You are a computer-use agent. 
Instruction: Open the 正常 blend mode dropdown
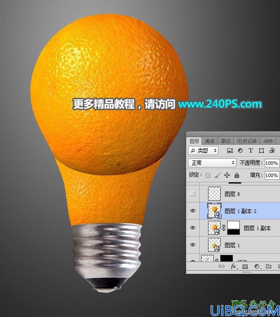(212, 163)
